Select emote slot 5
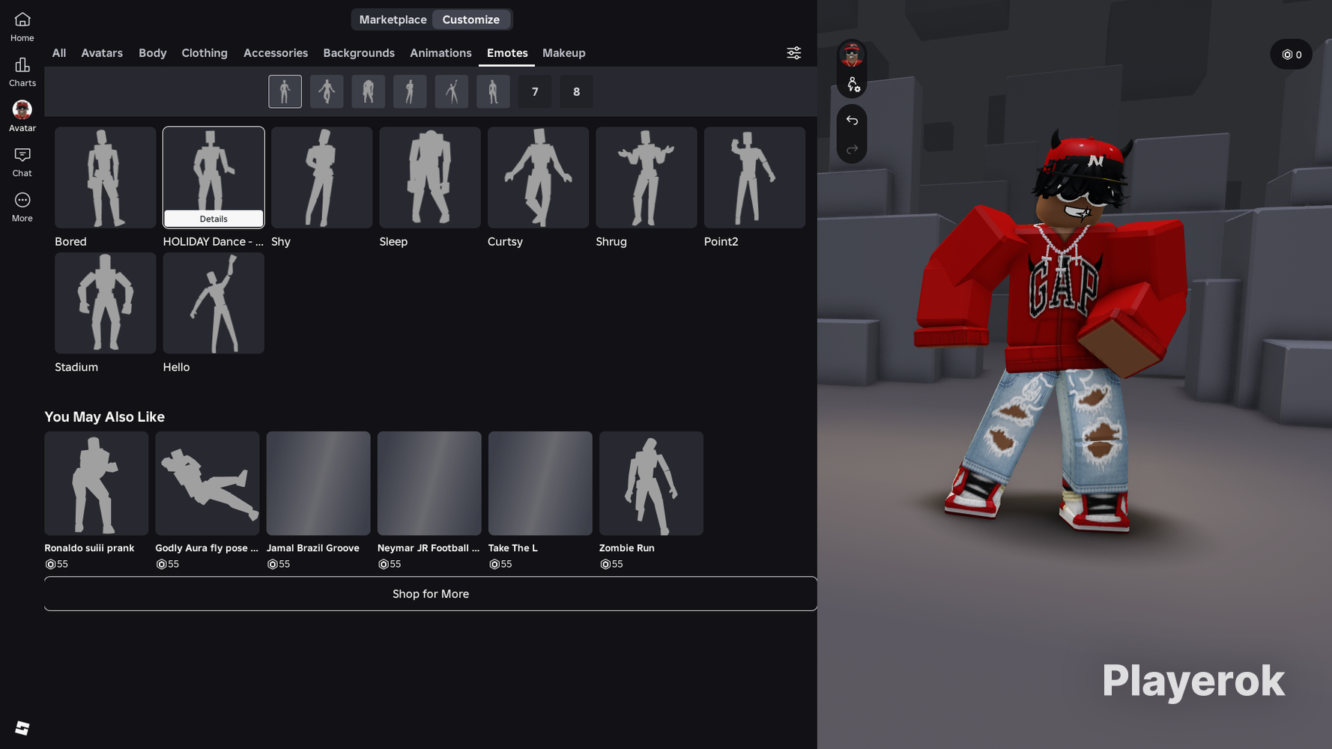1332x749 pixels. 451,91
